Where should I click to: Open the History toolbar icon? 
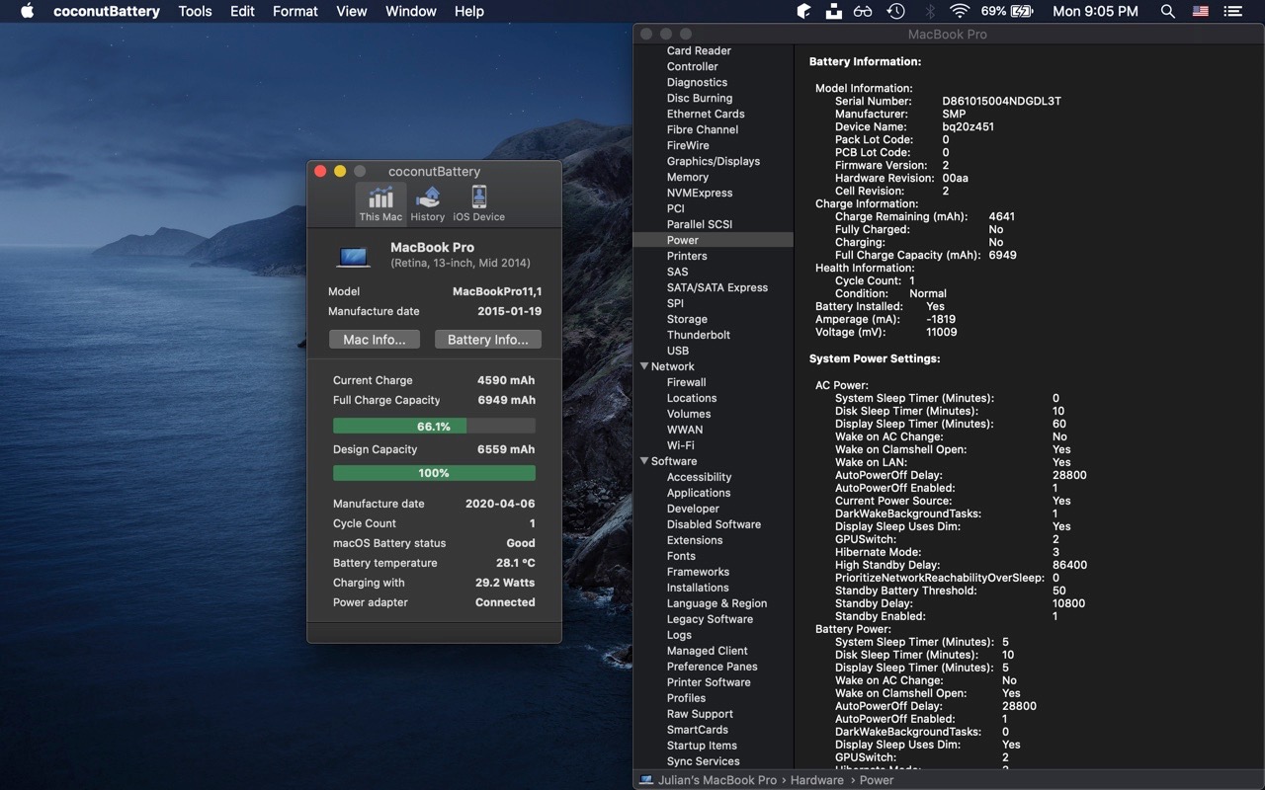(x=428, y=202)
